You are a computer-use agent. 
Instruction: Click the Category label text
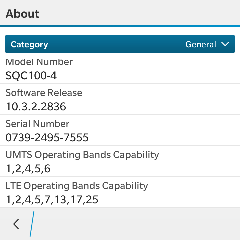click(29, 45)
